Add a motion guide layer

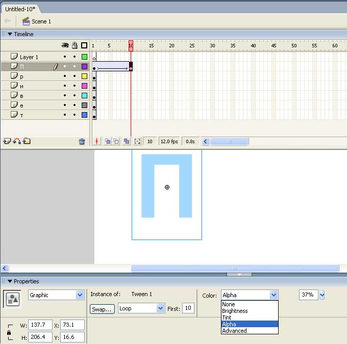coord(17,141)
